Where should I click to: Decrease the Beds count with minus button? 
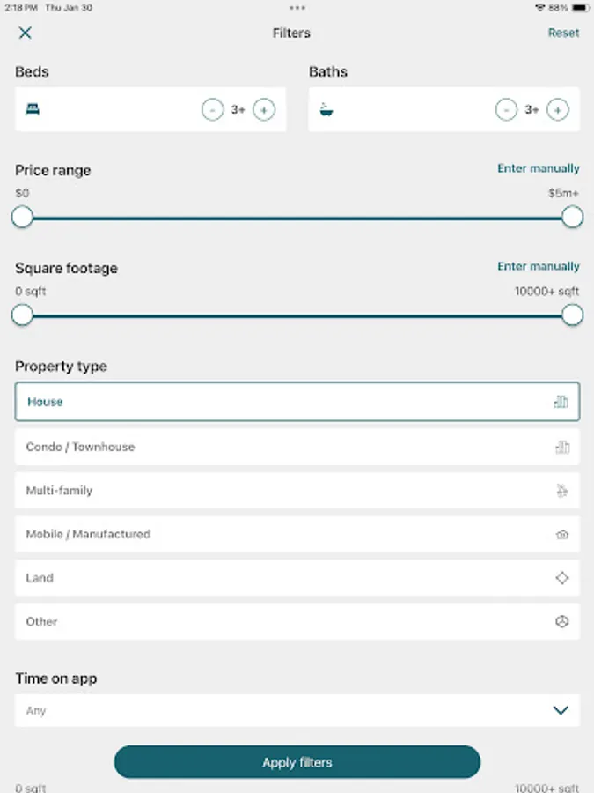click(211, 109)
